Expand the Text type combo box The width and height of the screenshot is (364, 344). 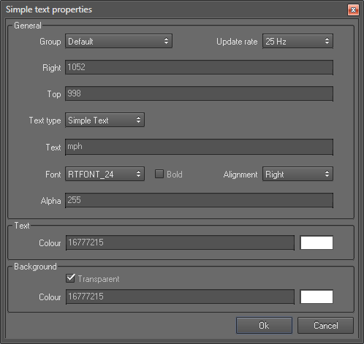105,120
